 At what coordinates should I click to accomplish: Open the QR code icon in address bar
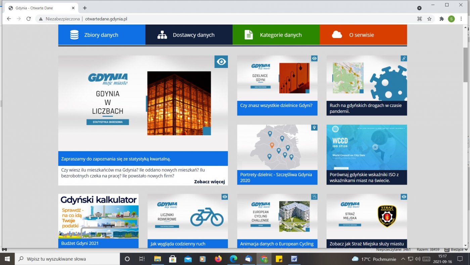[419, 19]
